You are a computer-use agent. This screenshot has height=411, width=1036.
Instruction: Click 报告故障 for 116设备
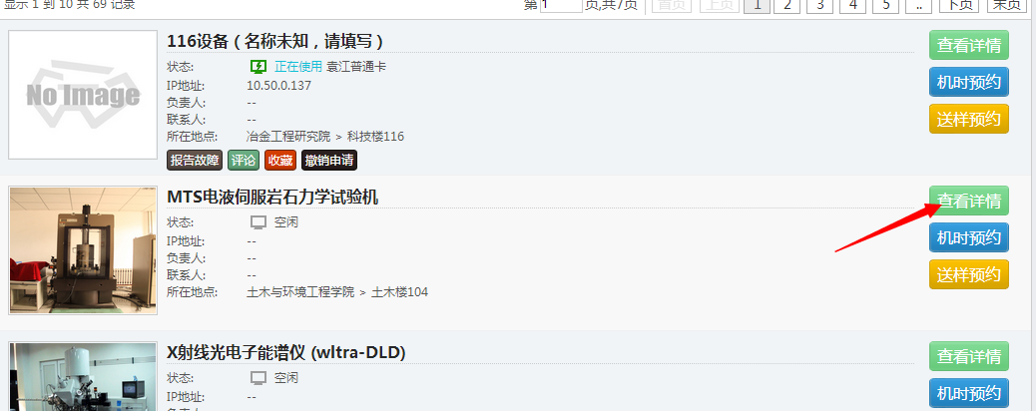pyautogui.click(x=195, y=160)
